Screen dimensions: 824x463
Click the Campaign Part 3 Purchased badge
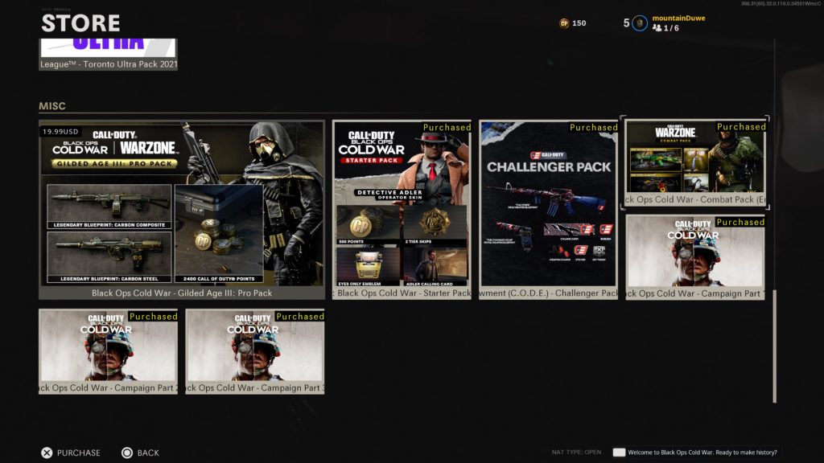coord(300,316)
